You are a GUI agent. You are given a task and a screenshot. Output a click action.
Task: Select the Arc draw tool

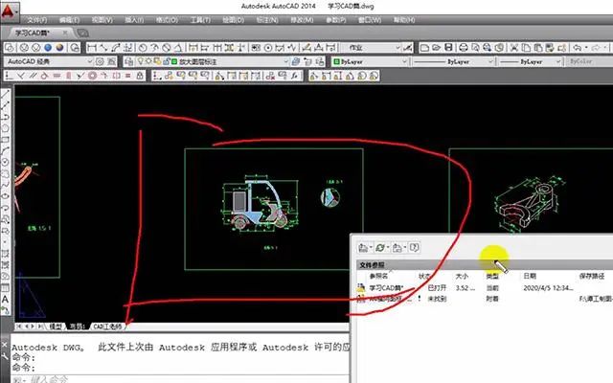click(6, 151)
